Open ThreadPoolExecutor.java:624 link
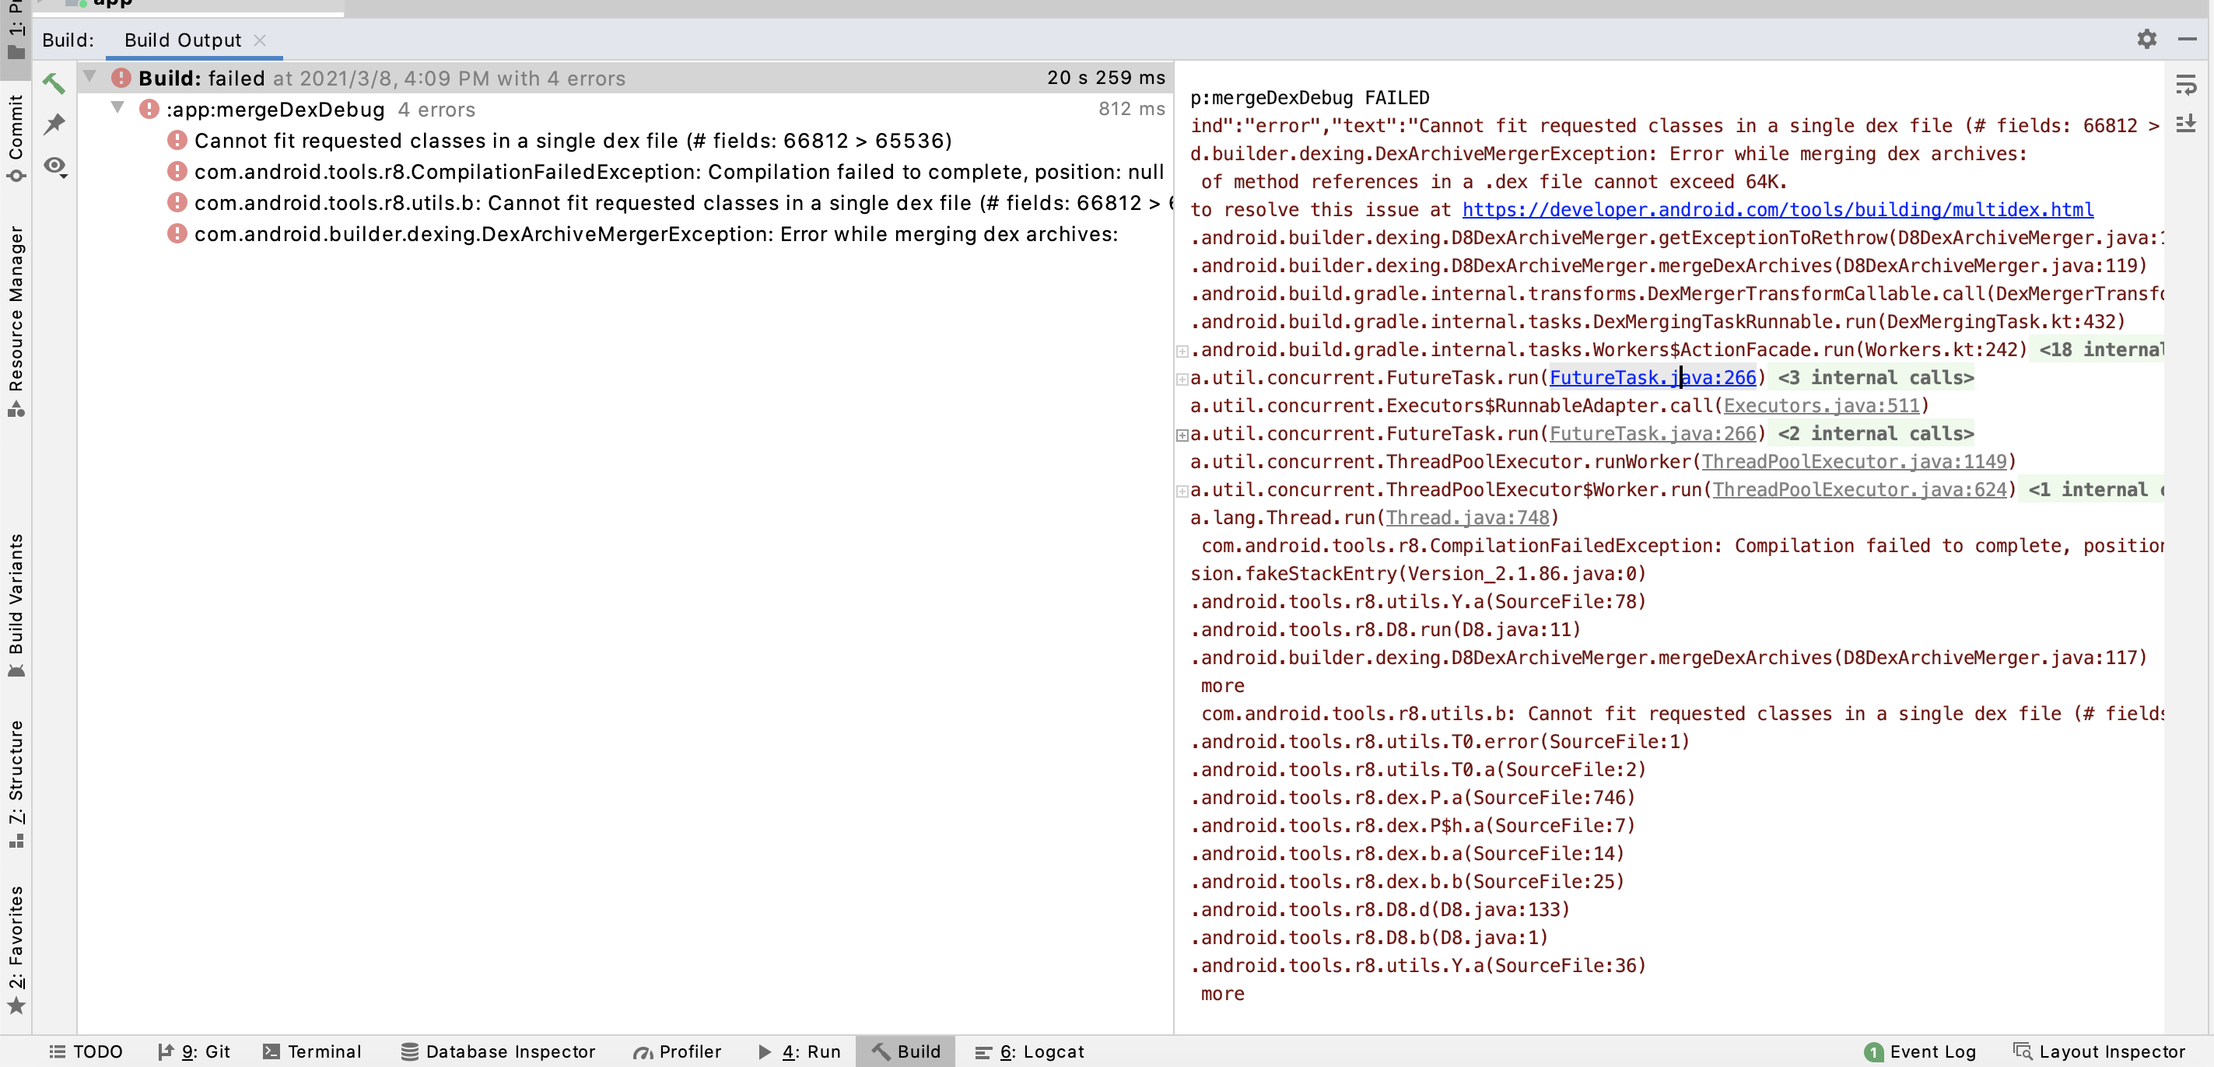This screenshot has width=2214, height=1067. (x=1860, y=490)
